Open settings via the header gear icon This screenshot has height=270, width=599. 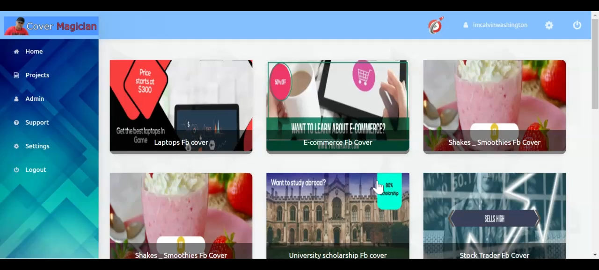point(549,25)
